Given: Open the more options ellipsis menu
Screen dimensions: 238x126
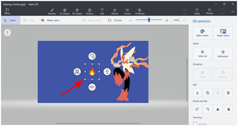Looking at the screenshot, I should pos(184,21).
